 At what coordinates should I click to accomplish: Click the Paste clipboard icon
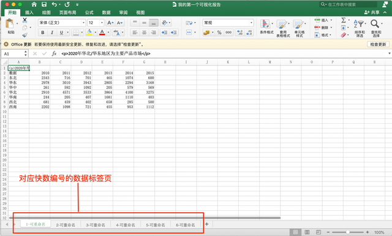[x=10, y=24]
